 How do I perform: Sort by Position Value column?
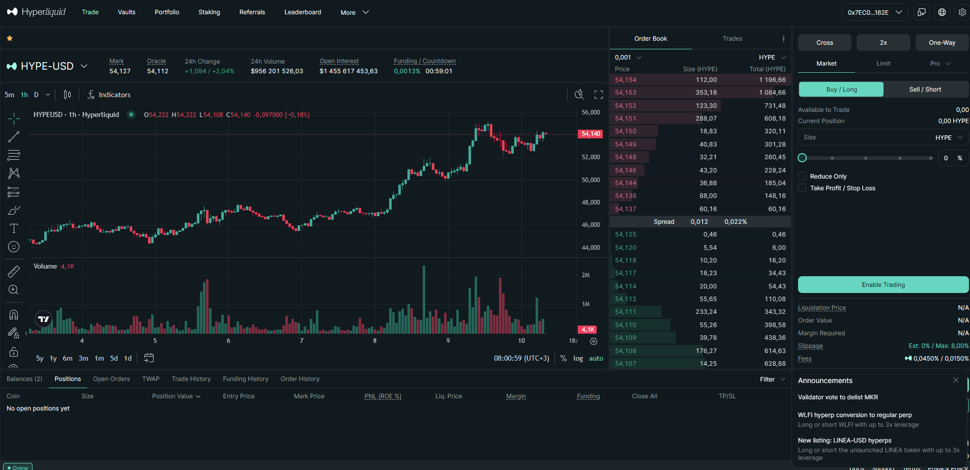pos(176,396)
